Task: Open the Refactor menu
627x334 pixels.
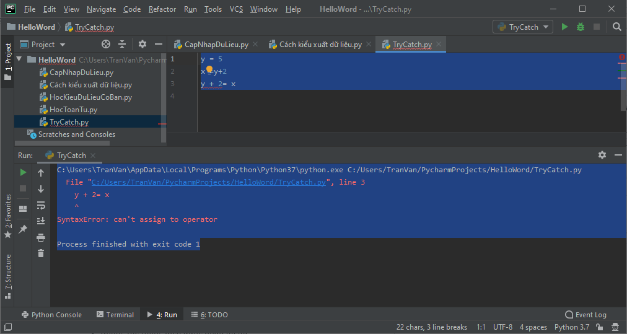Action: click(x=162, y=9)
